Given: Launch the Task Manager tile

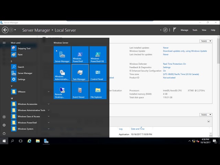Looking at the screenshot, I should click(80, 73).
